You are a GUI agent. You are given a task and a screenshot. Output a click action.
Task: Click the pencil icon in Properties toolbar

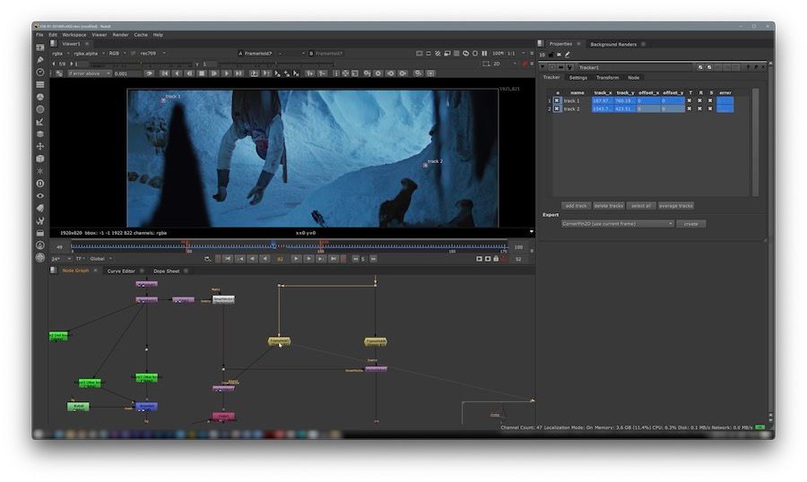tap(568, 55)
